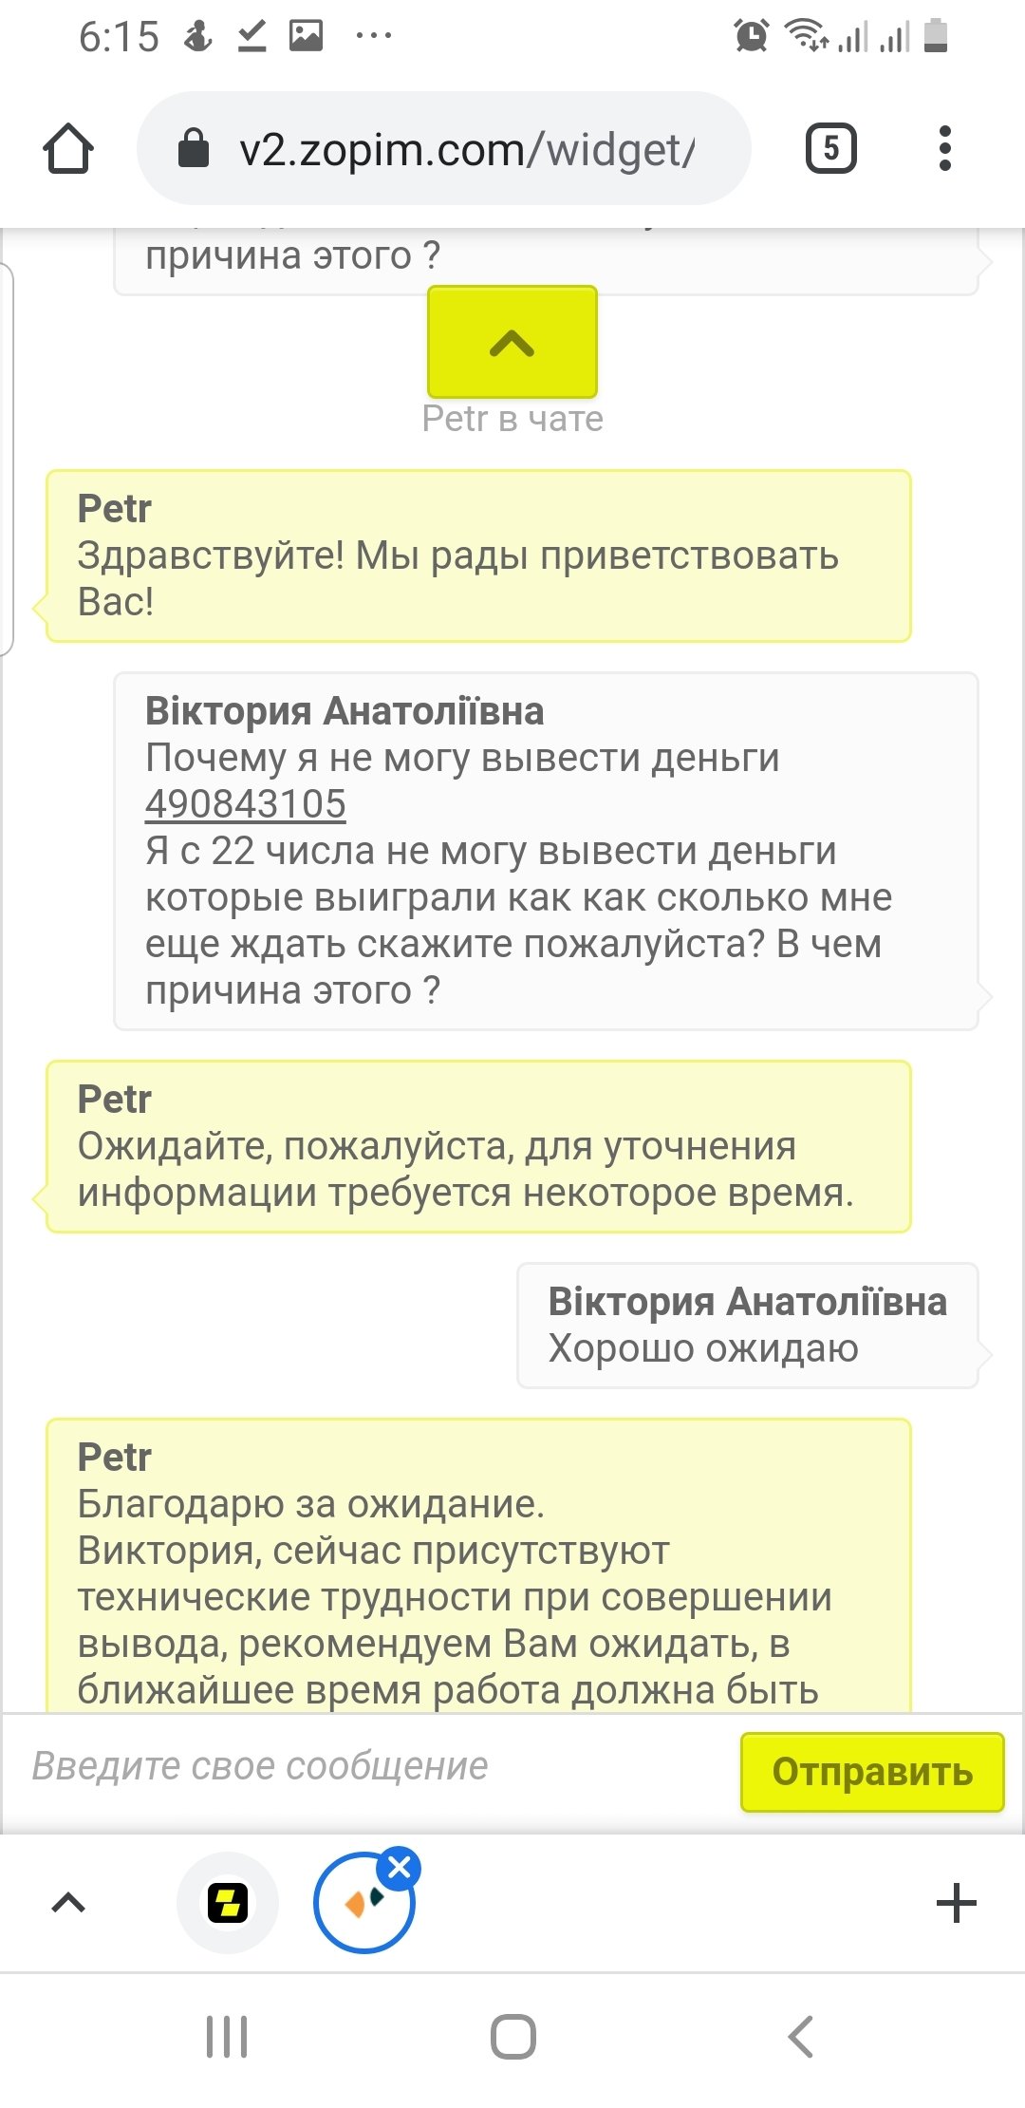Add a new tab with plus icon

956,1903
